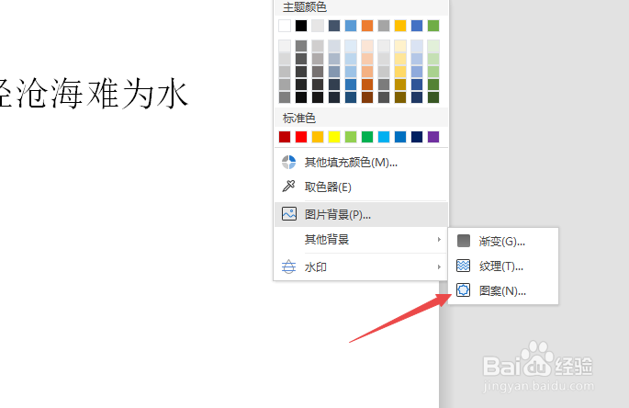Click the watermark icon
Screen dimensions: 629x408
(x=289, y=266)
